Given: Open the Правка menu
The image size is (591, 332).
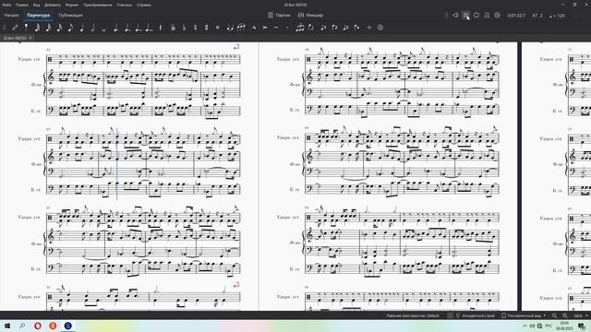Looking at the screenshot, I should tap(22, 5).
